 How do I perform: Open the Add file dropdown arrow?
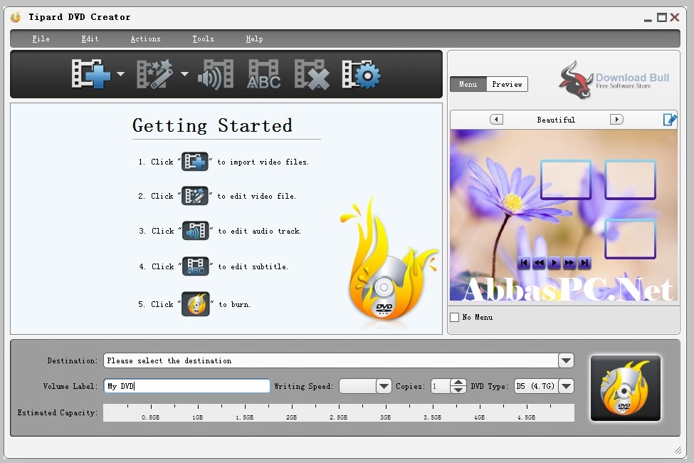coord(120,74)
